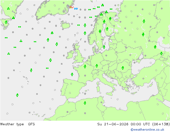
Task: Select the green rain symbol over Romania
Action: click(x=123, y=68)
